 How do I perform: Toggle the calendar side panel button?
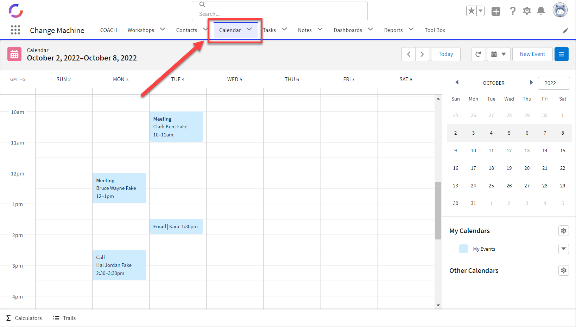(x=561, y=54)
